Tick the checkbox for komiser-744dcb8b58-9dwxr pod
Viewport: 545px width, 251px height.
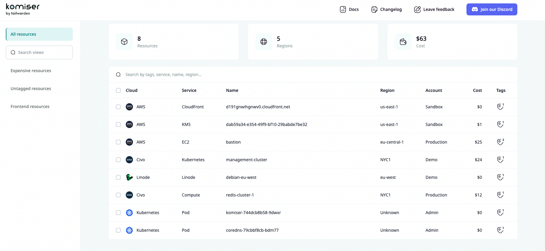click(x=118, y=213)
